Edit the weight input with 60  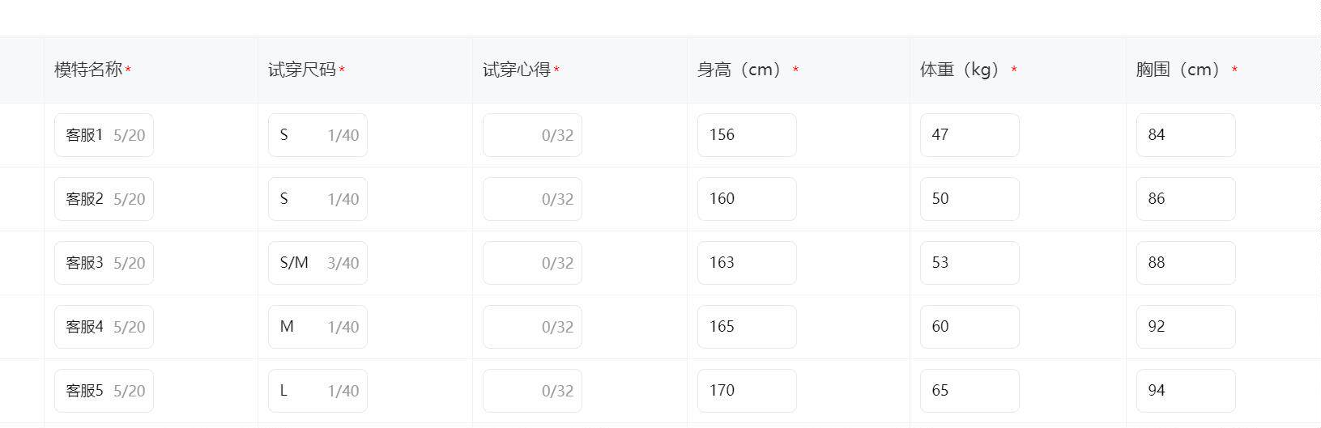tap(969, 327)
